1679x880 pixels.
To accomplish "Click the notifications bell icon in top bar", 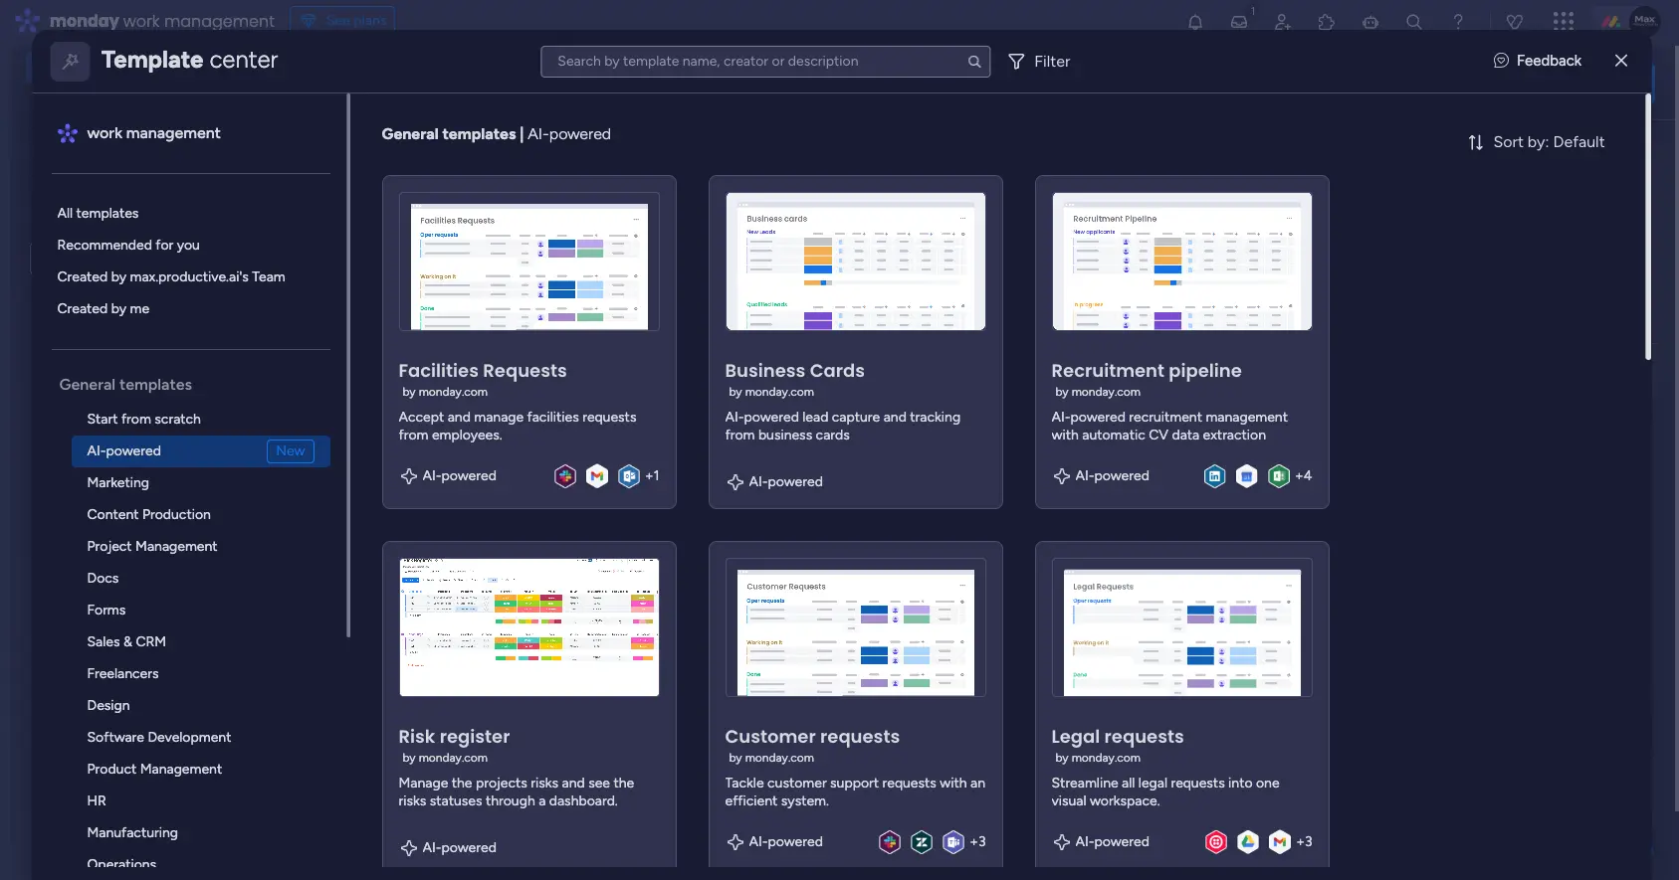I will 1195,22.
